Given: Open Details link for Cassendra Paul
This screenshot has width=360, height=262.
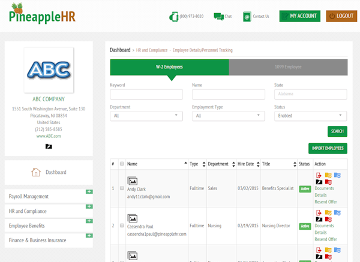Looking at the screenshot, I should [x=320, y=233].
